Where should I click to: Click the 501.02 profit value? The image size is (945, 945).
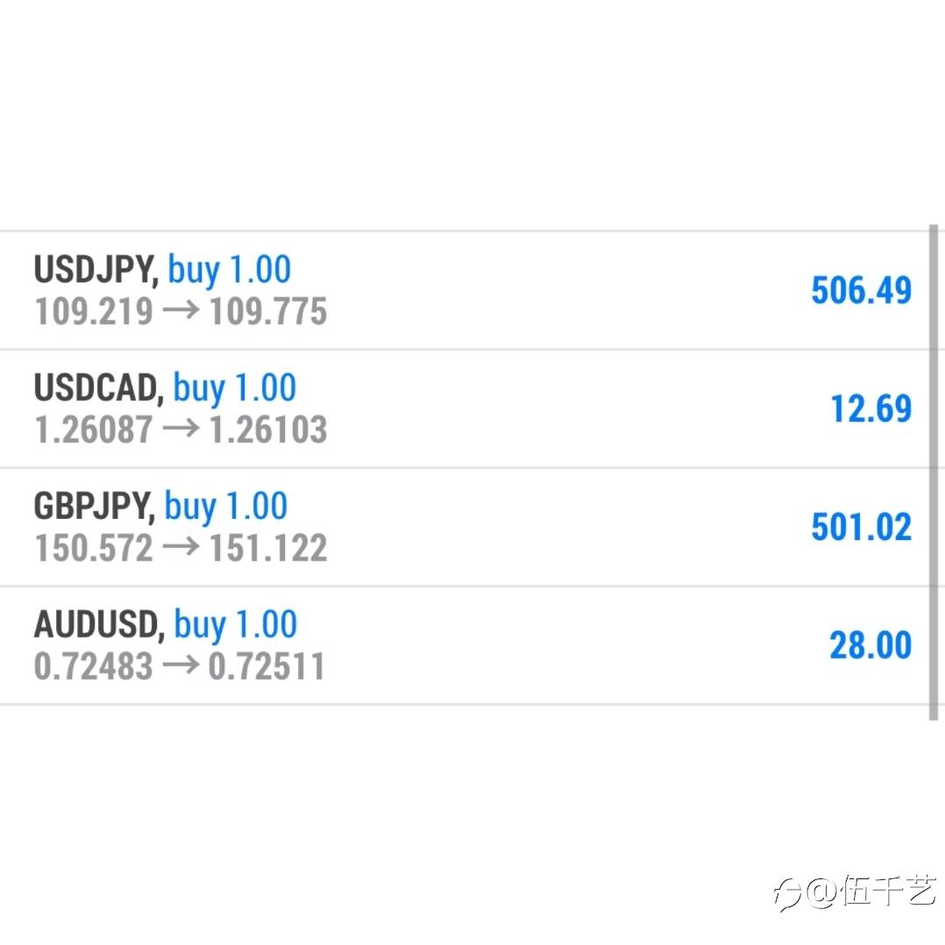pos(861,527)
